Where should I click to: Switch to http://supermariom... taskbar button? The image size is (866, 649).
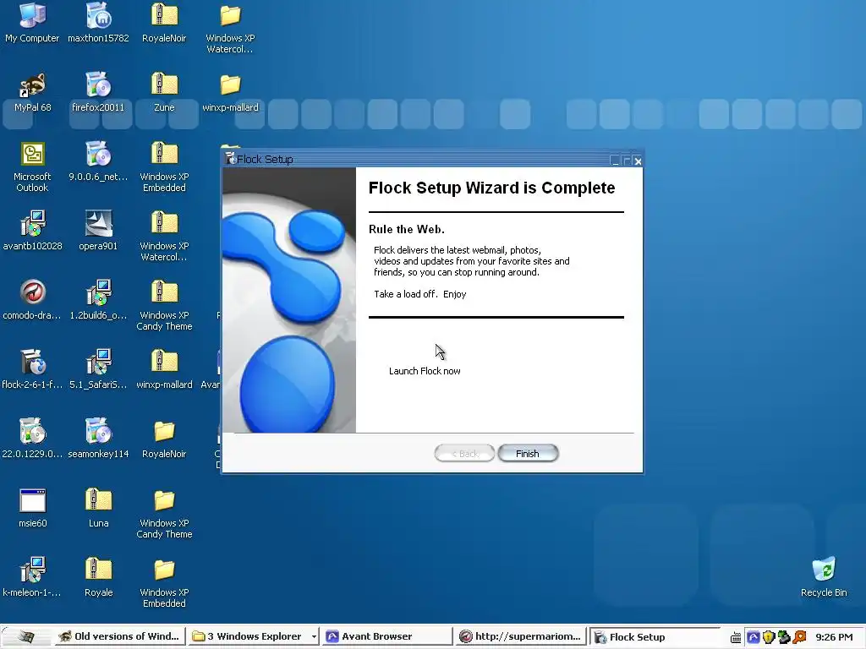point(521,636)
